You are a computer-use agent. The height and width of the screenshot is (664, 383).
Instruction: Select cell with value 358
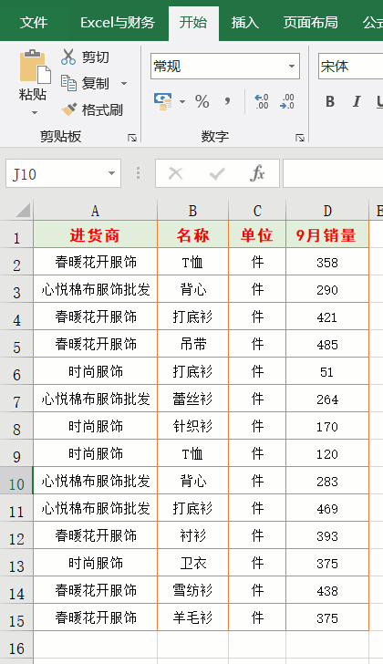click(x=327, y=262)
